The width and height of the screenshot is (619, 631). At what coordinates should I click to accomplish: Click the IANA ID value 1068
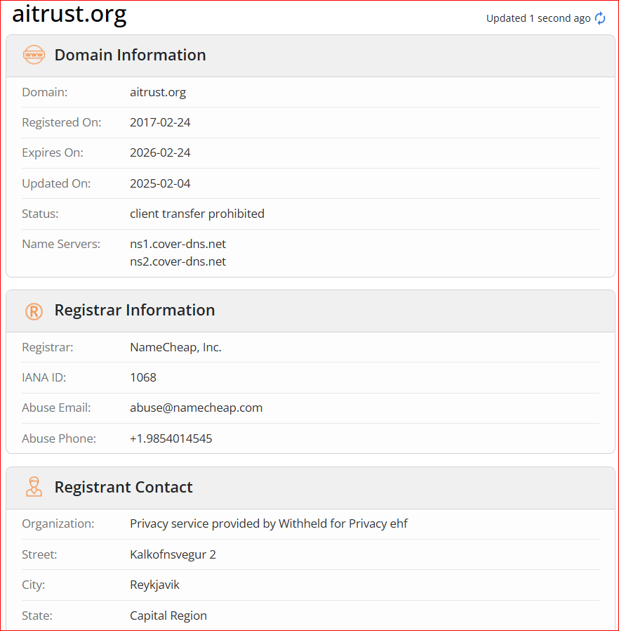click(x=143, y=377)
